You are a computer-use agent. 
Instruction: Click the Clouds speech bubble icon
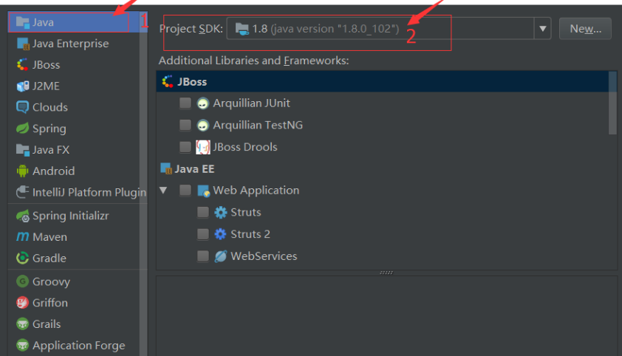pyautogui.click(x=23, y=107)
